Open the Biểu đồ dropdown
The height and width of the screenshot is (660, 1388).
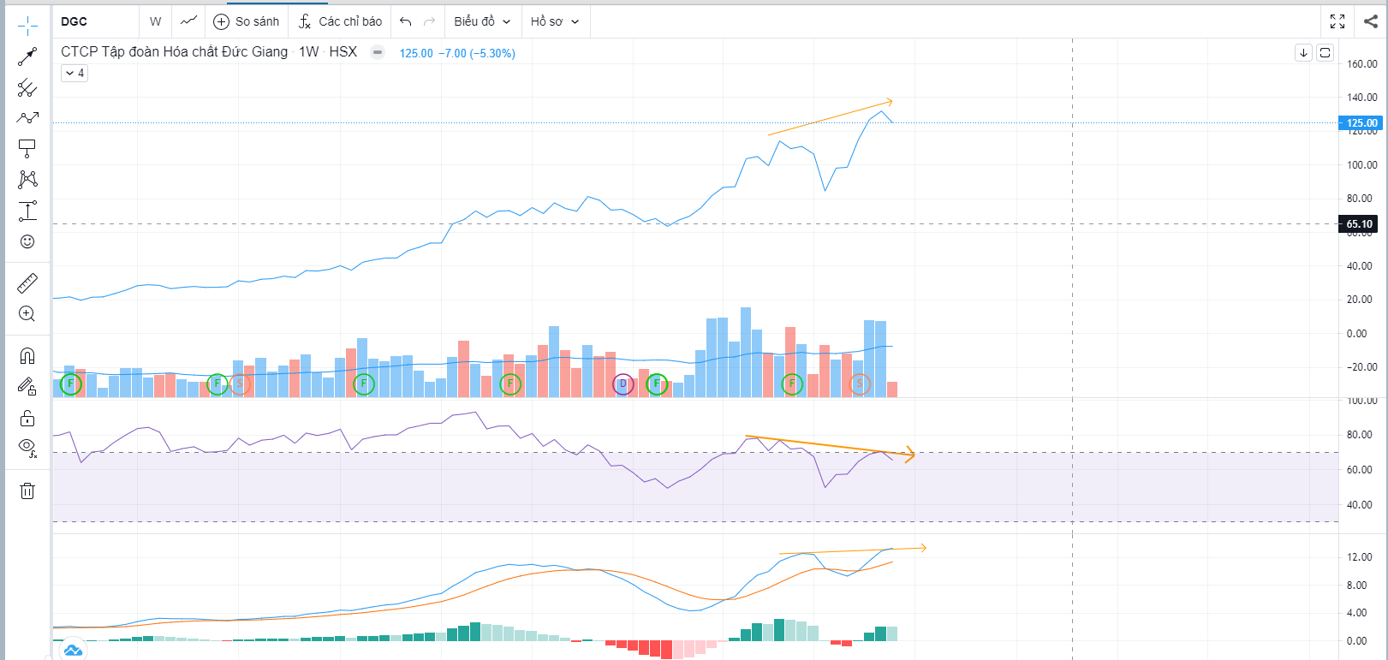tap(482, 21)
